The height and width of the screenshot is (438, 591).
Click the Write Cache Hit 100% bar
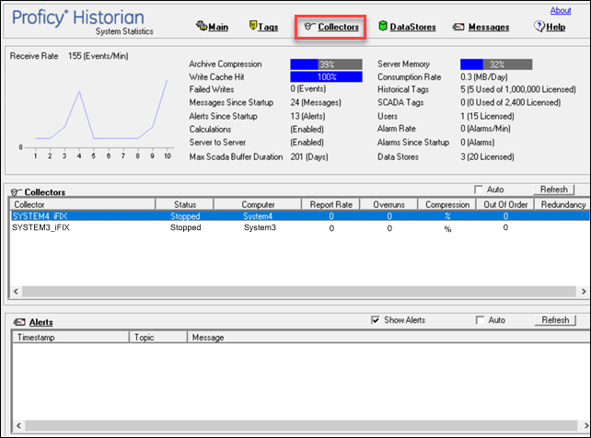tap(326, 76)
